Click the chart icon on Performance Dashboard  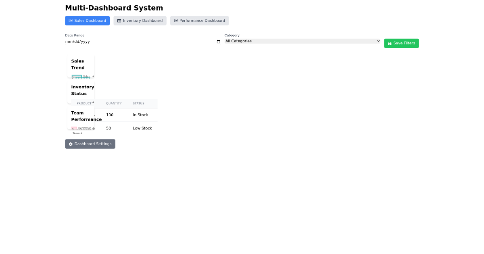pos(176,21)
